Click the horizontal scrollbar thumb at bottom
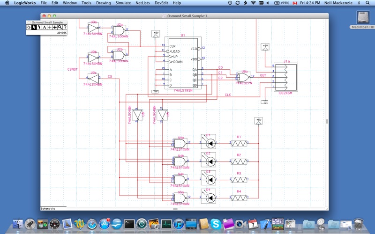This screenshot has height=234, width=375. (175, 209)
